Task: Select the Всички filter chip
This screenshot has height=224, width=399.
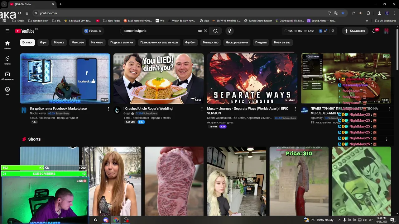Action: pyautogui.click(x=27, y=42)
